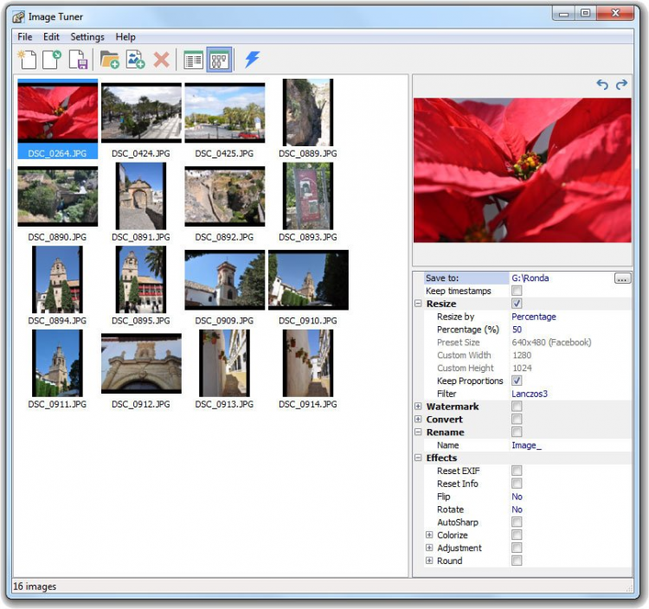The height and width of the screenshot is (609, 649).
Task: Check the Reset EXIF checkbox
Action: (x=517, y=471)
